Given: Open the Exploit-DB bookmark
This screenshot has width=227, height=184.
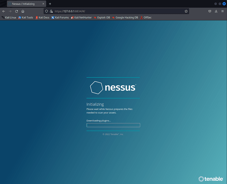Looking at the screenshot, I should (x=102, y=17).
